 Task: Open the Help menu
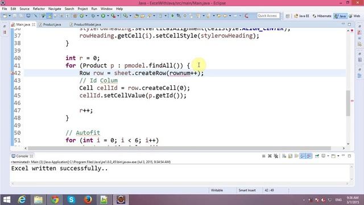[x=119, y=9]
